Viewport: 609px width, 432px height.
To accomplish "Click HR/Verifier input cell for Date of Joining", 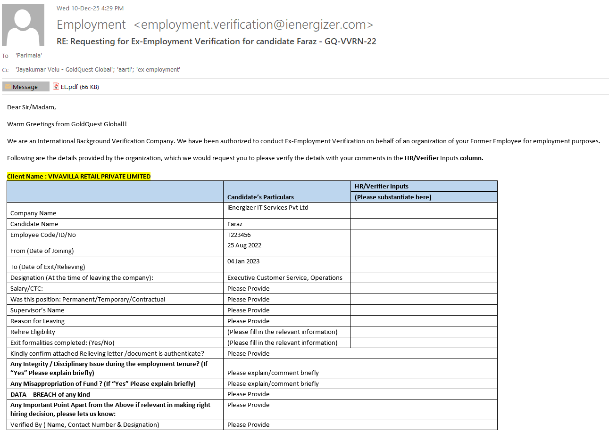I will 424,248.
